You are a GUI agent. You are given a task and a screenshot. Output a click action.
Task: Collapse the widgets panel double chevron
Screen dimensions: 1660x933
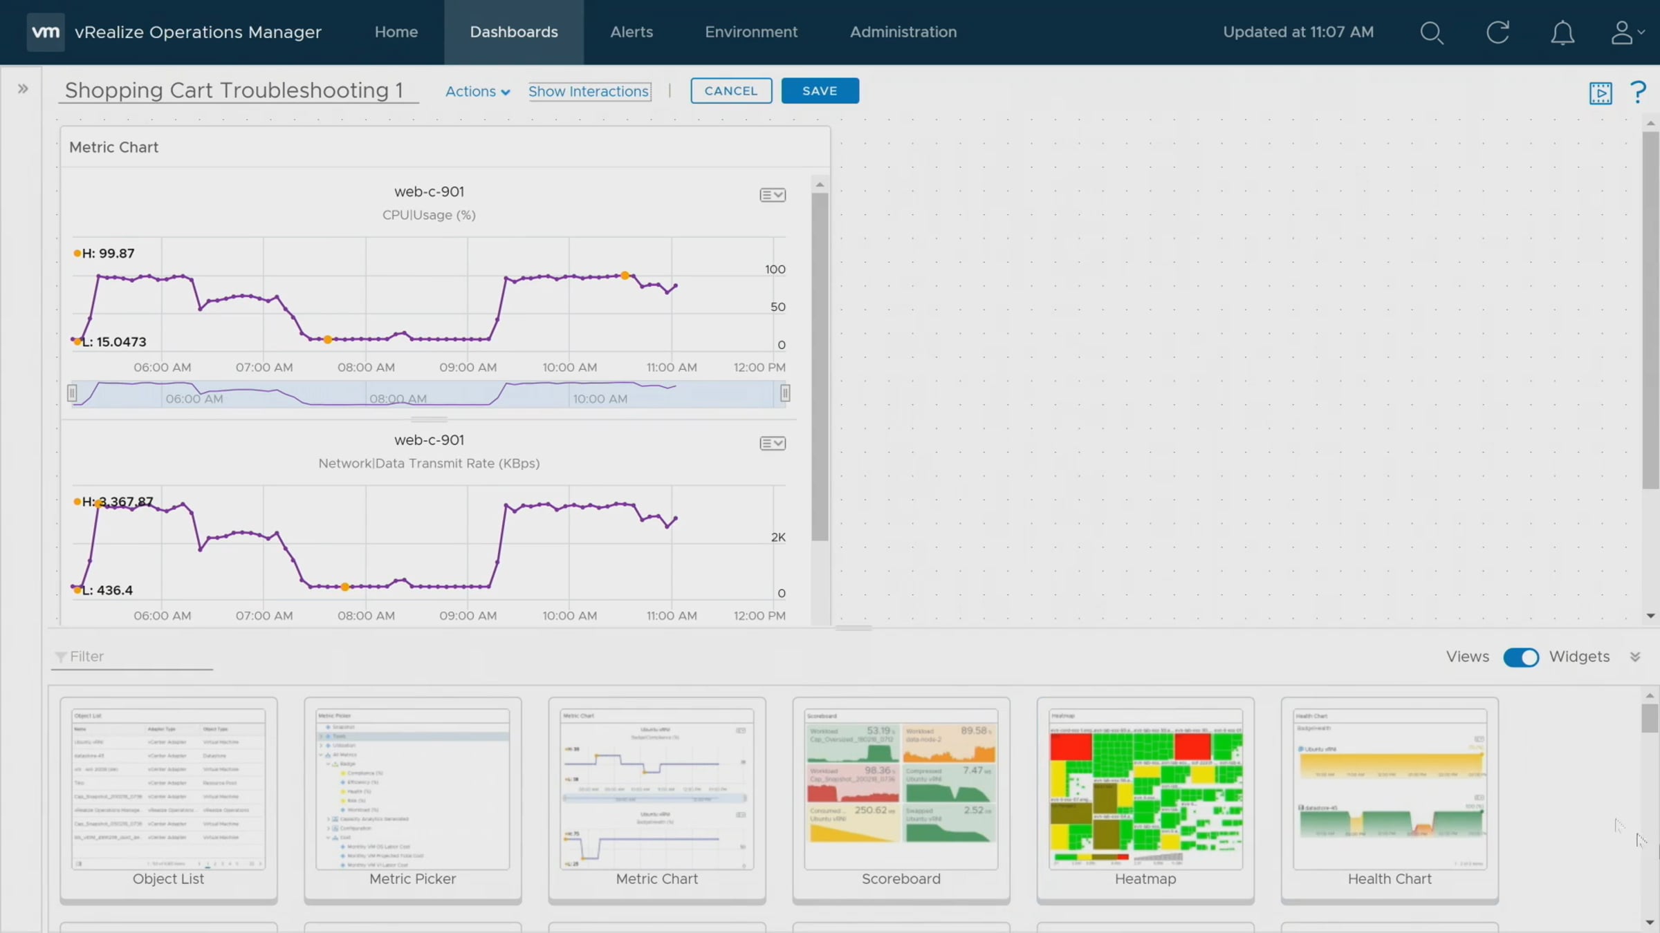coord(1635,657)
